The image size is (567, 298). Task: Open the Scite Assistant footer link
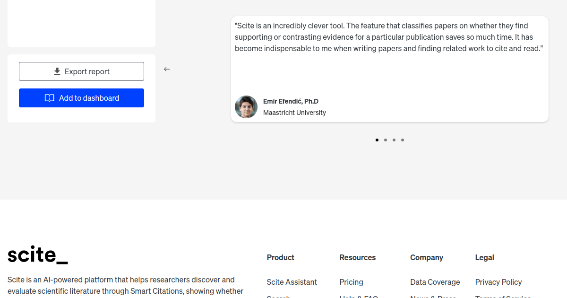292,282
